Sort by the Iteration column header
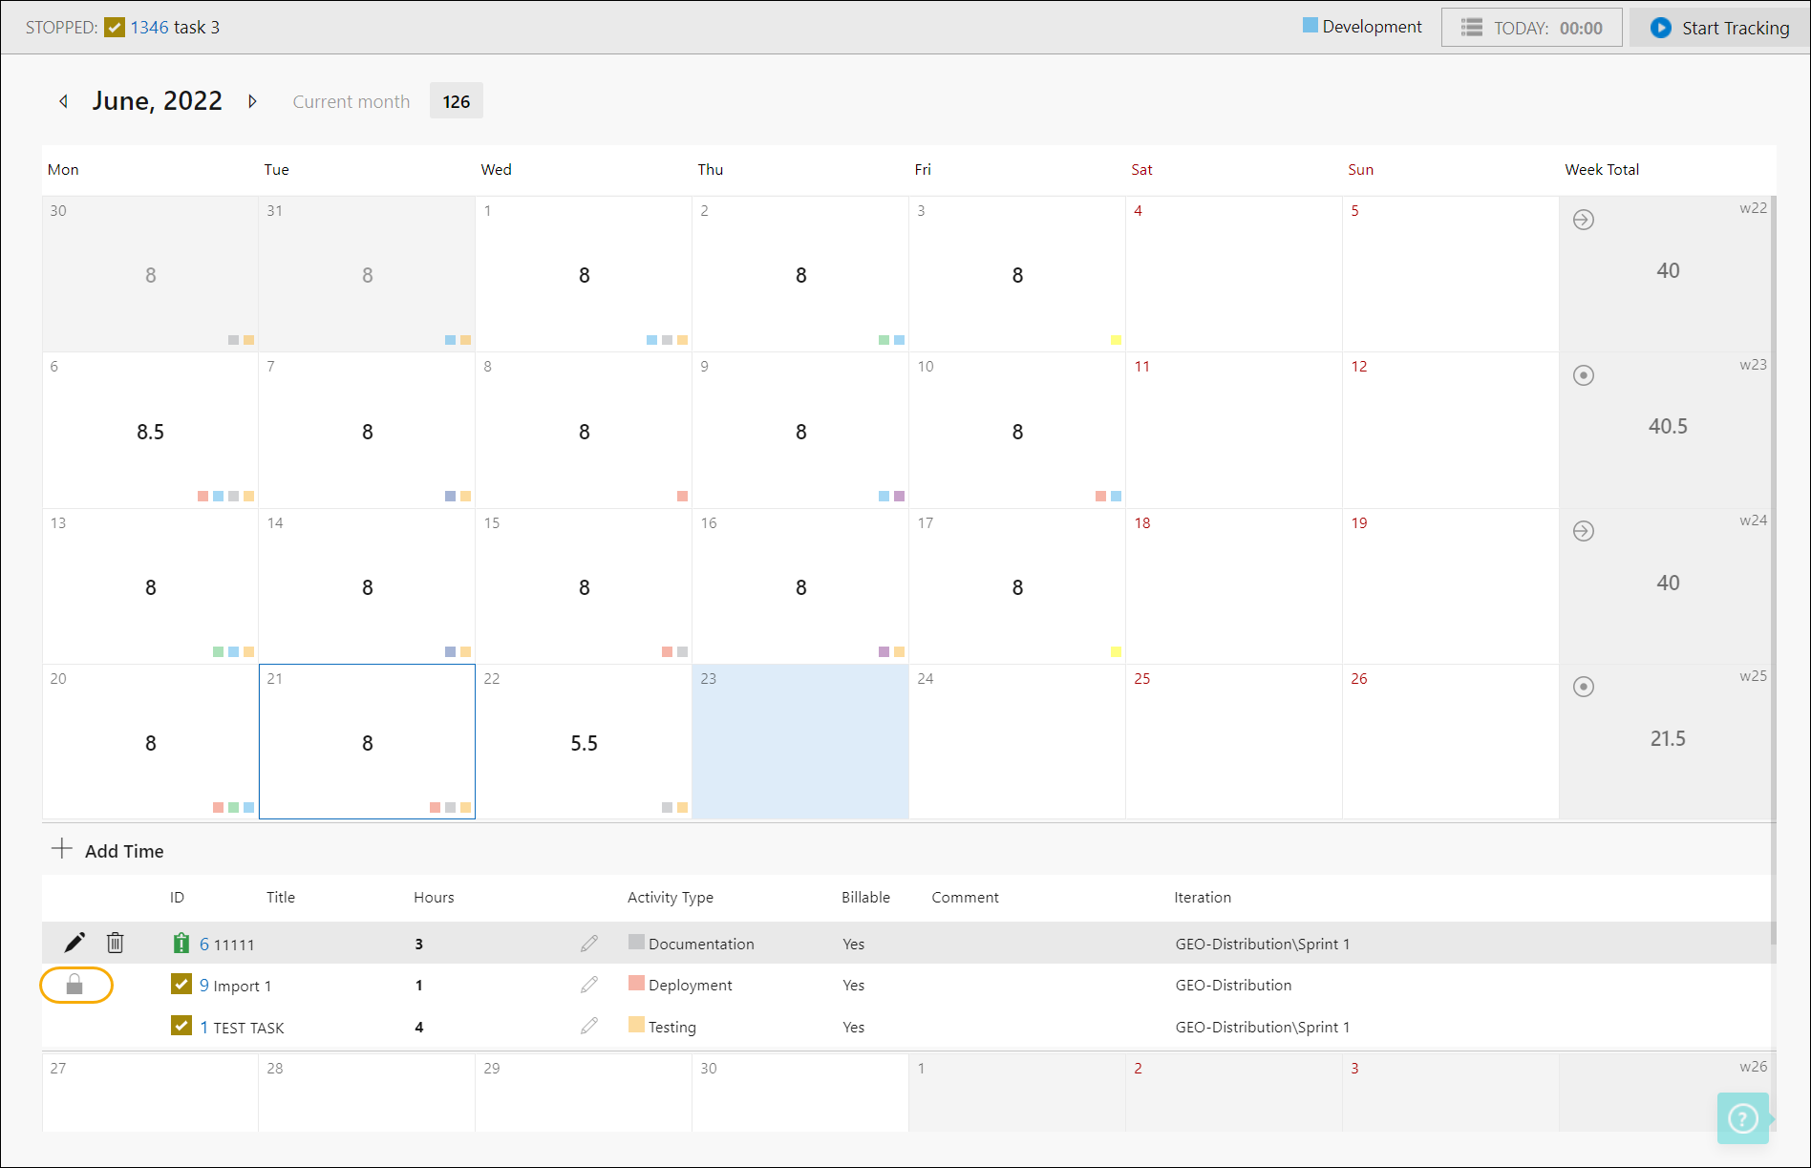The width and height of the screenshot is (1811, 1168). tap(1203, 897)
